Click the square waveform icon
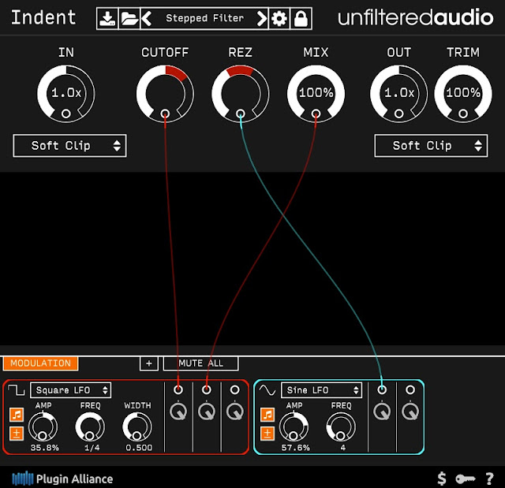 [16, 390]
